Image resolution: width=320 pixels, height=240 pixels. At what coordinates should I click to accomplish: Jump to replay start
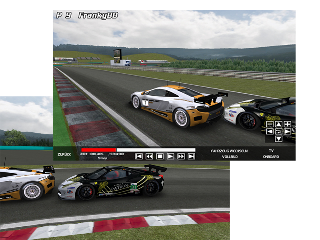[139, 156]
